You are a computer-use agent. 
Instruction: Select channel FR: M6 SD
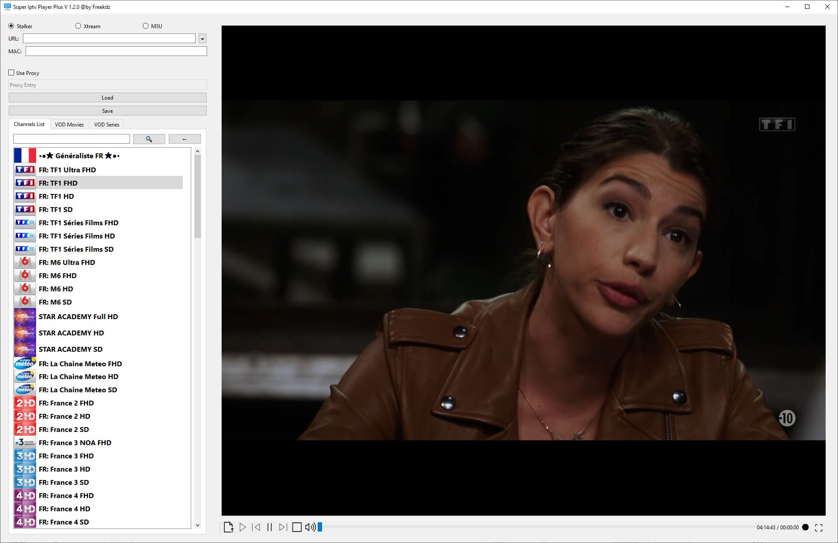pos(98,302)
